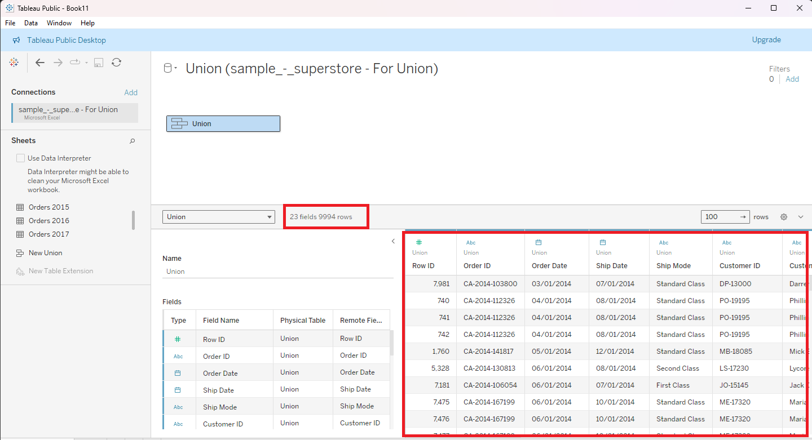The height and width of the screenshot is (440, 812).
Task: Open the Window menu
Action: click(59, 23)
